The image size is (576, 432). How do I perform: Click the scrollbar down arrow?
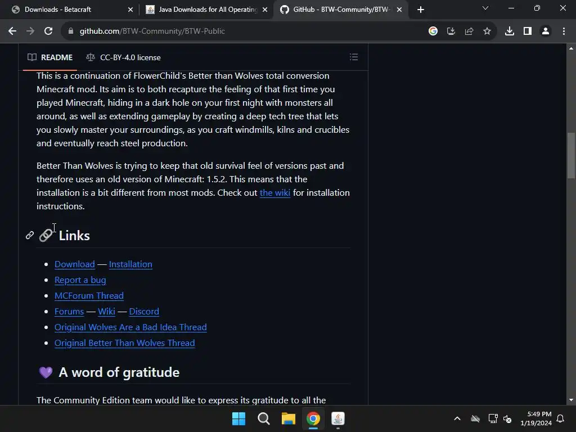571,400
